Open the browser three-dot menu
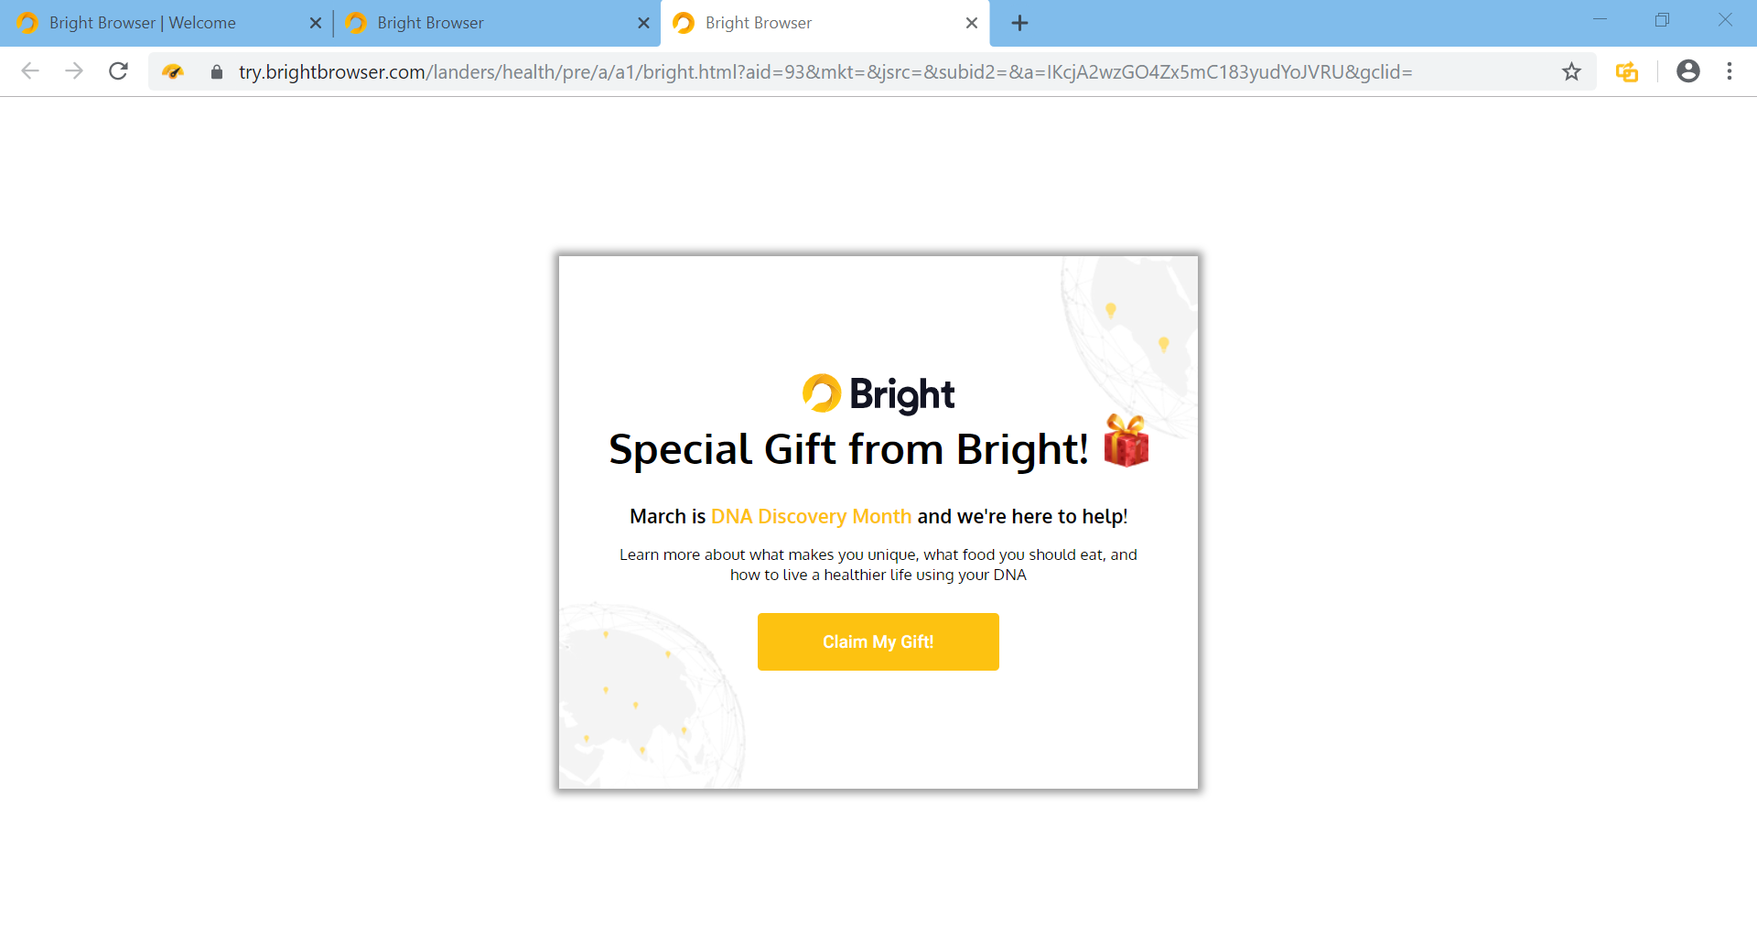Image resolution: width=1757 pixels, height=936 pixels. (x=1729, y=71)
